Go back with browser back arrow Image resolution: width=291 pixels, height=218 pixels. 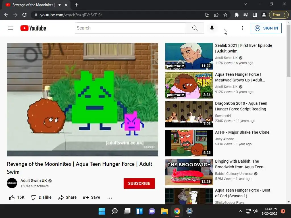point(6,15)
